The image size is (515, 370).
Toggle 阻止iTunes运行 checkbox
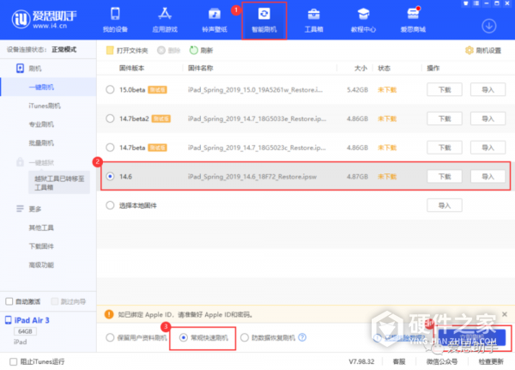(x=13, y=361)
